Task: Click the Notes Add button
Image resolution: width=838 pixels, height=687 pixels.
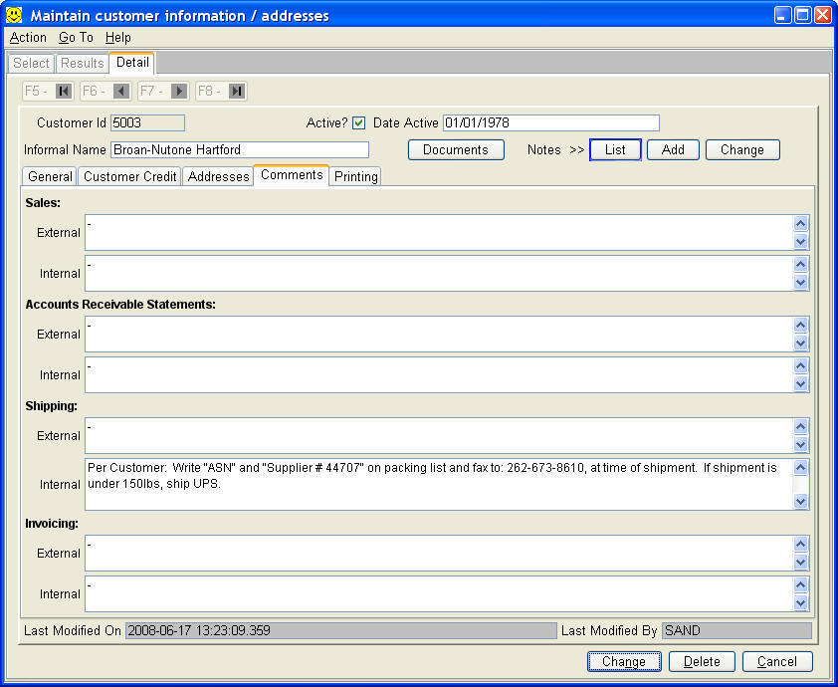Action: point(673,149)
